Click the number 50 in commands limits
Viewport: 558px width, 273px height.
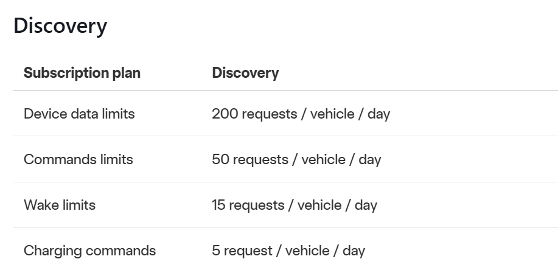[220, 159]
